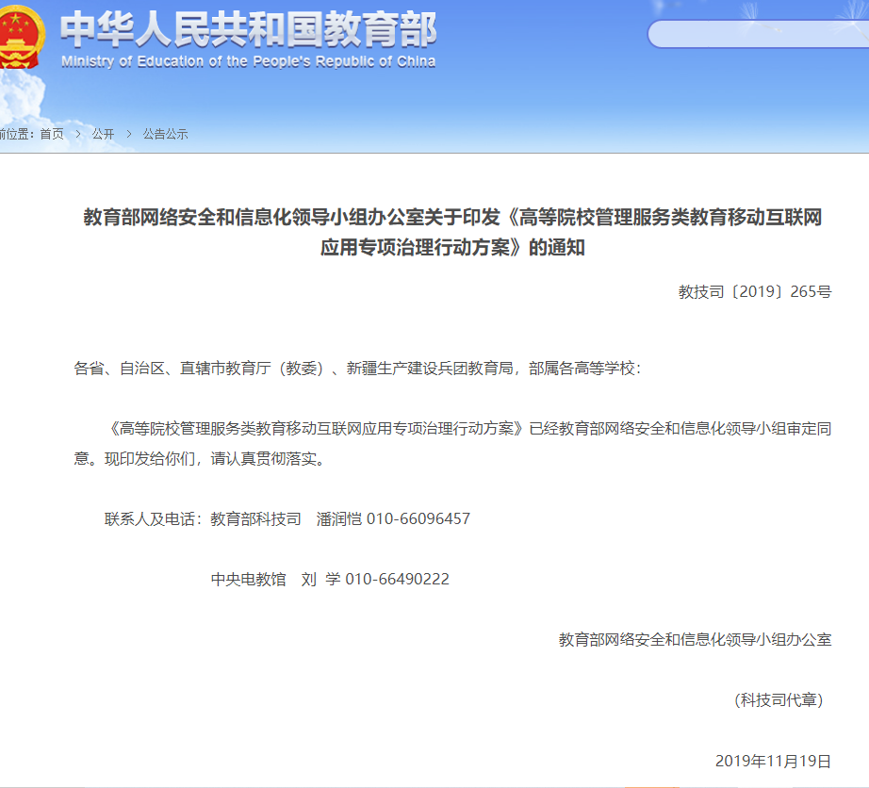Select the phone number 010-66490222
869x788 pixels.
point(398,579)
